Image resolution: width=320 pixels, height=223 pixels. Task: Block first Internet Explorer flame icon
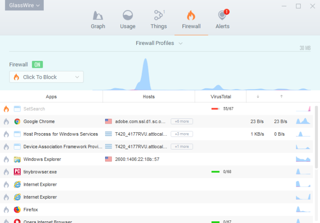point(6,185)
